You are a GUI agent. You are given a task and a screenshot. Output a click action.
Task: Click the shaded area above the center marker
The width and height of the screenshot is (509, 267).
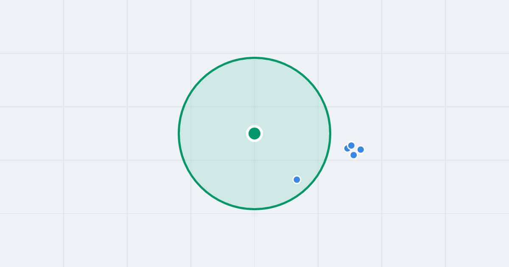tap(255, 93)
